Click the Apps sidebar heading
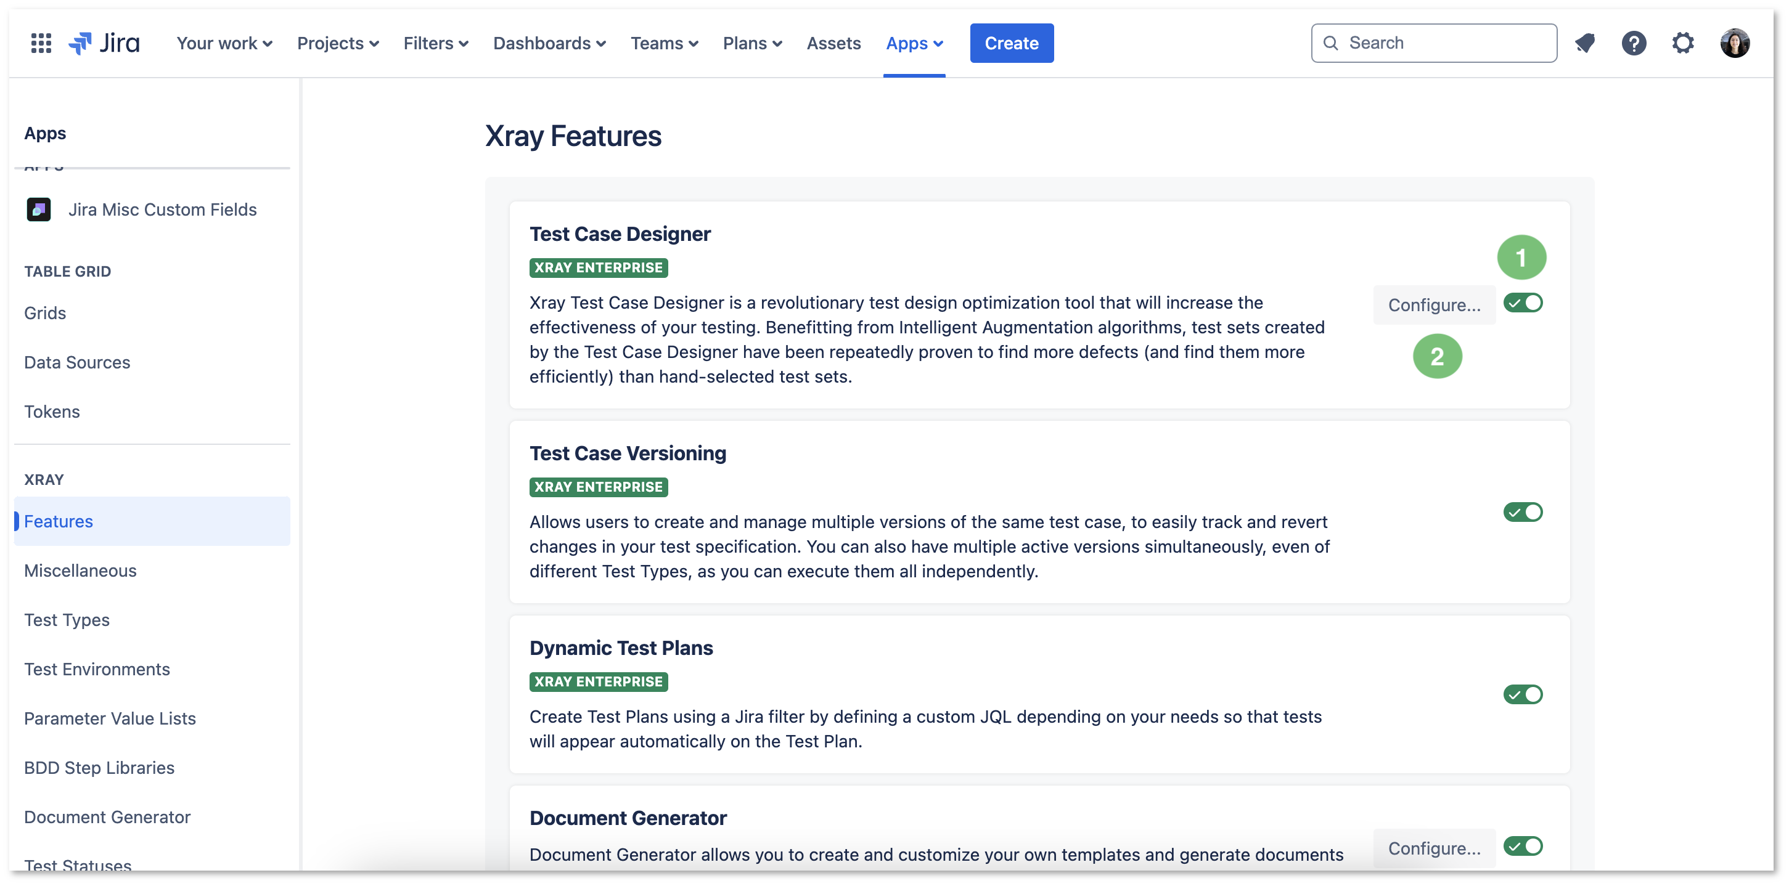1789x886 pixels. click(45, 132)
